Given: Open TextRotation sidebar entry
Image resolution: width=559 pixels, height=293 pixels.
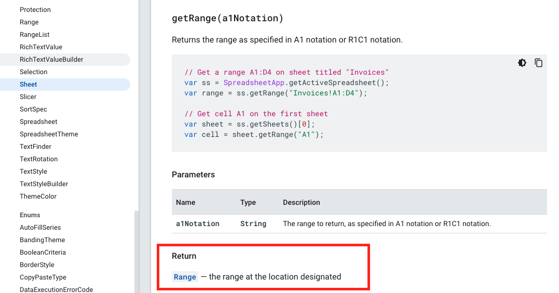Looking at the screenshot, I should tap(38, 159).
